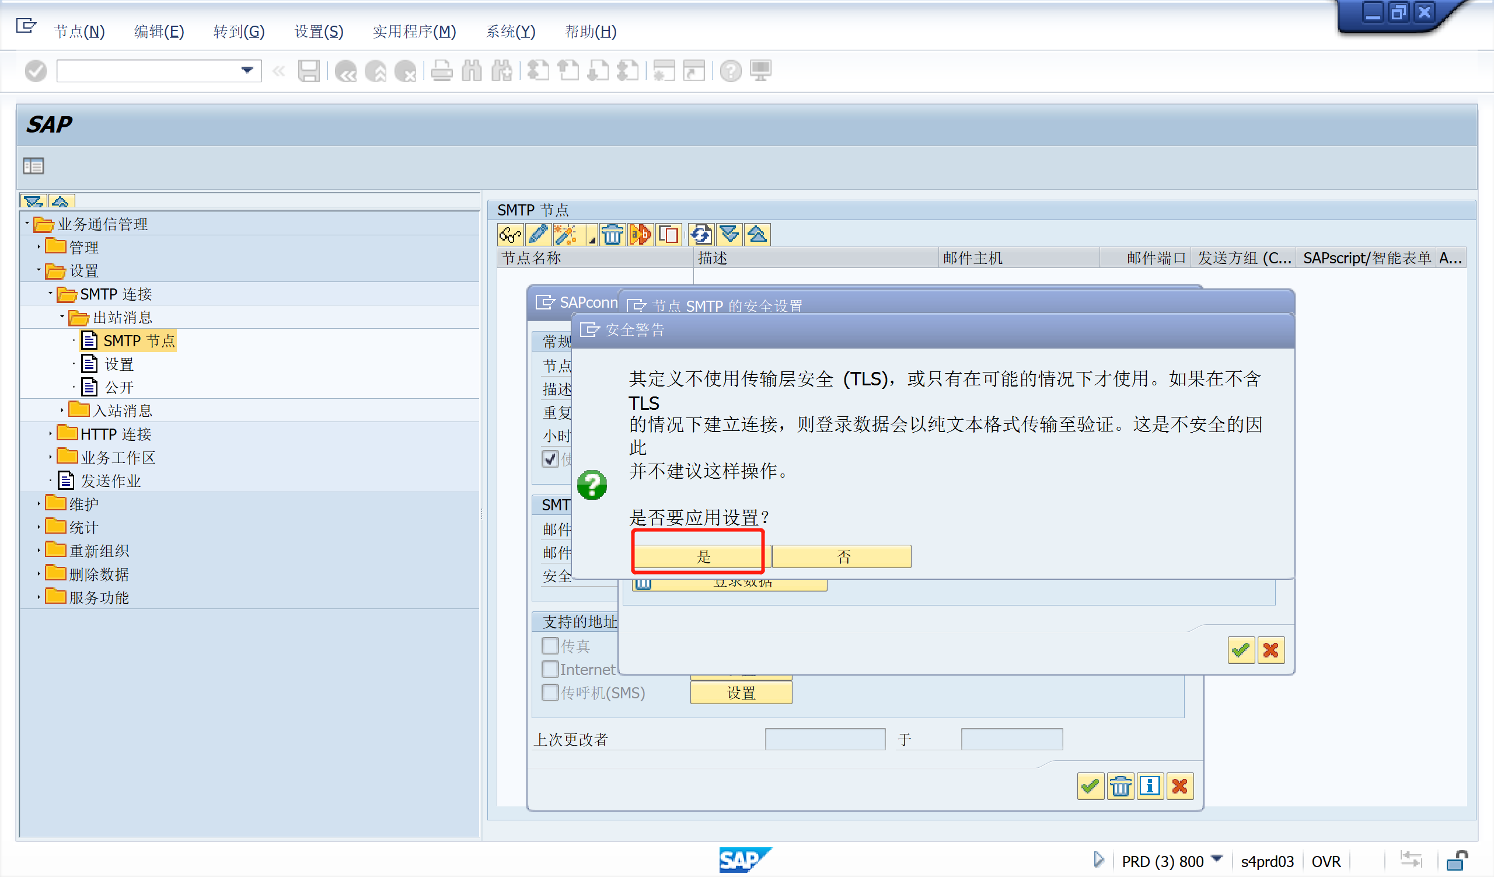Click the Next Page icon

click(x=598, y=71)
